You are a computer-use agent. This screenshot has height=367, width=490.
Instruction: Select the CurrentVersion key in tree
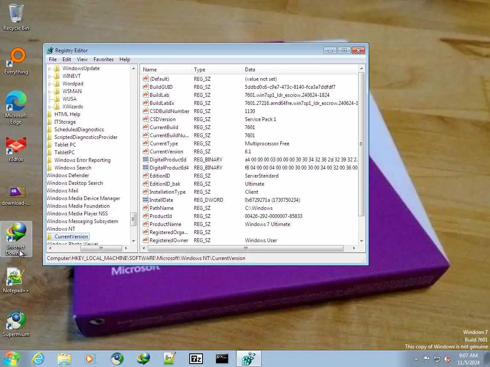point(71,237)
